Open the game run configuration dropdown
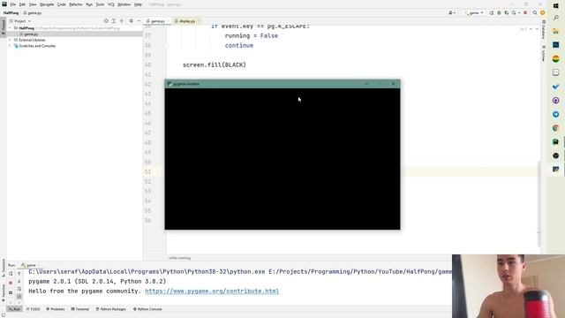The height and width of the screenshot is (318, 565). (473, 12)
